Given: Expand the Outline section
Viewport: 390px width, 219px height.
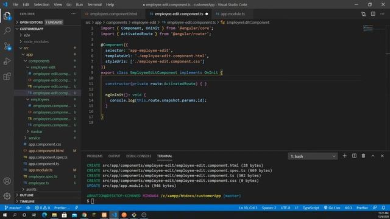Looking at the screenshot, I should 26,195.
